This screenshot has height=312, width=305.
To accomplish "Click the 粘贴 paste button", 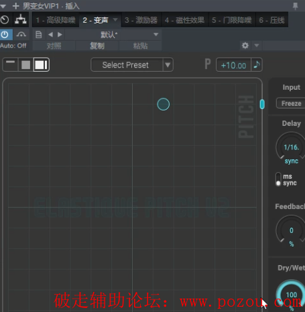I will point(140,46).
